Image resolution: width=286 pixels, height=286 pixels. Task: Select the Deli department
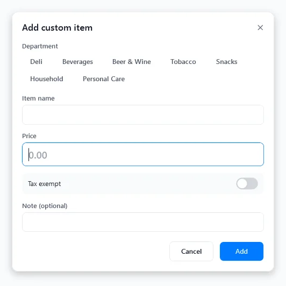click(36, 62)
